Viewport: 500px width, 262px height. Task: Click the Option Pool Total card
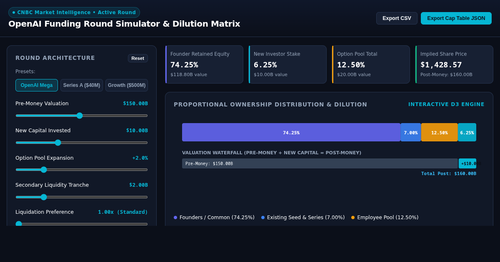(371, 64)
